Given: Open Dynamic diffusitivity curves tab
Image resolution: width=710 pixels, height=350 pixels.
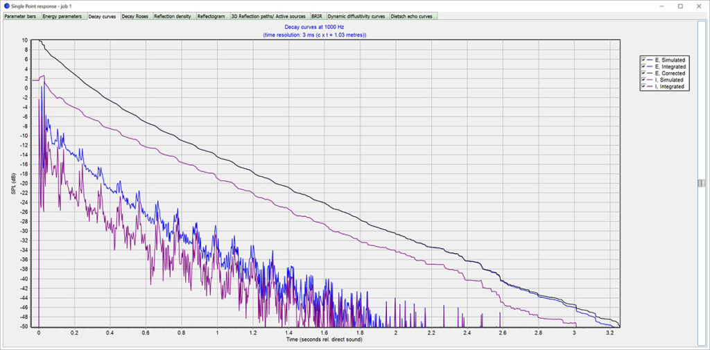Looking at the screenshot, I should tap(358, 17).
